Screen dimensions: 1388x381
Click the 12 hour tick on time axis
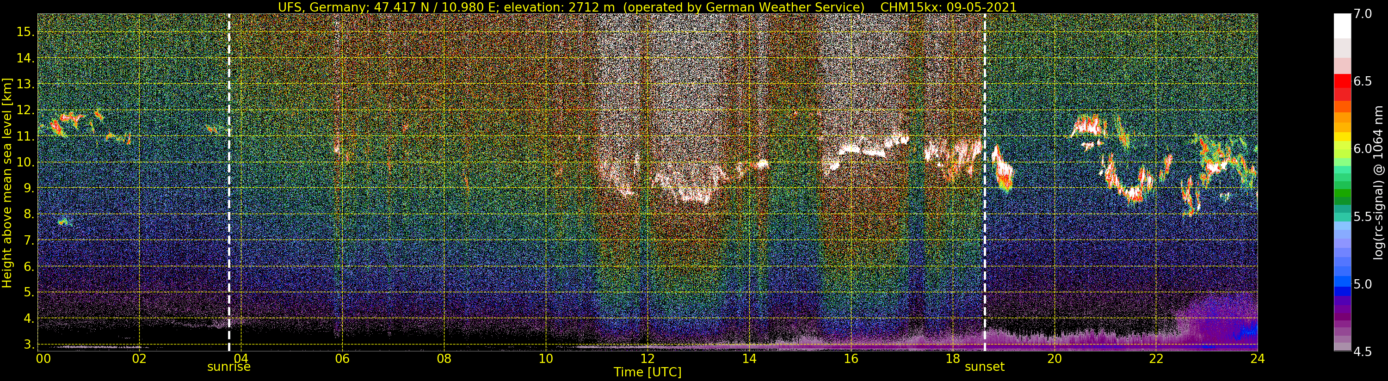(x=647, y=359)
